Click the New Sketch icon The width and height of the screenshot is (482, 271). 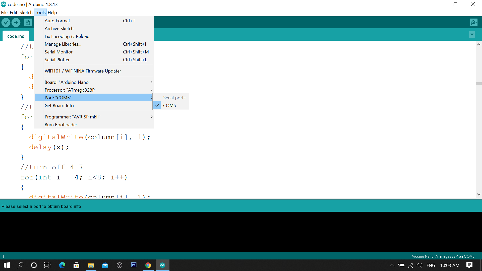28,22
